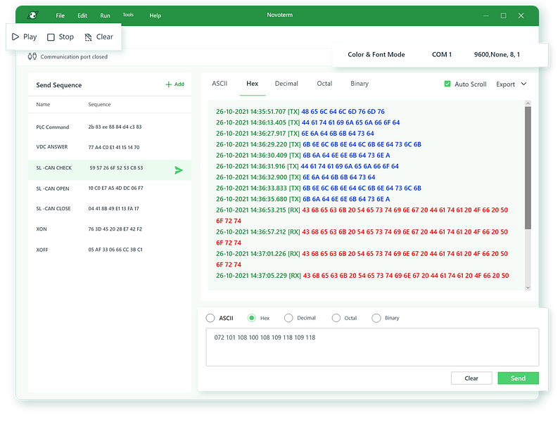Select the XON sequence row
The image size is (560, 422).
(110, 229)
